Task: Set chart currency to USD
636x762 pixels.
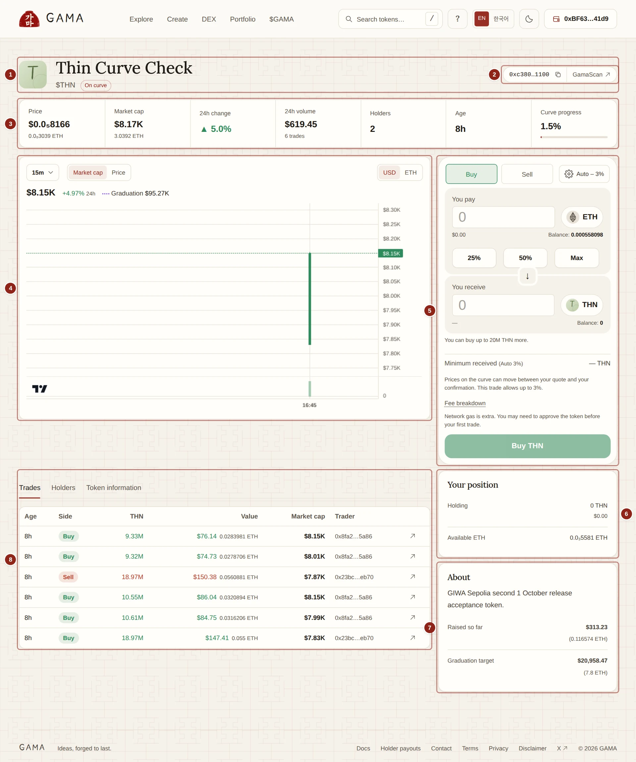Action: coord(389,172)
